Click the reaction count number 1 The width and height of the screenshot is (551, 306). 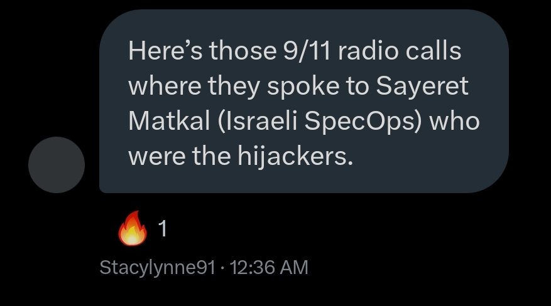(162, 230)
